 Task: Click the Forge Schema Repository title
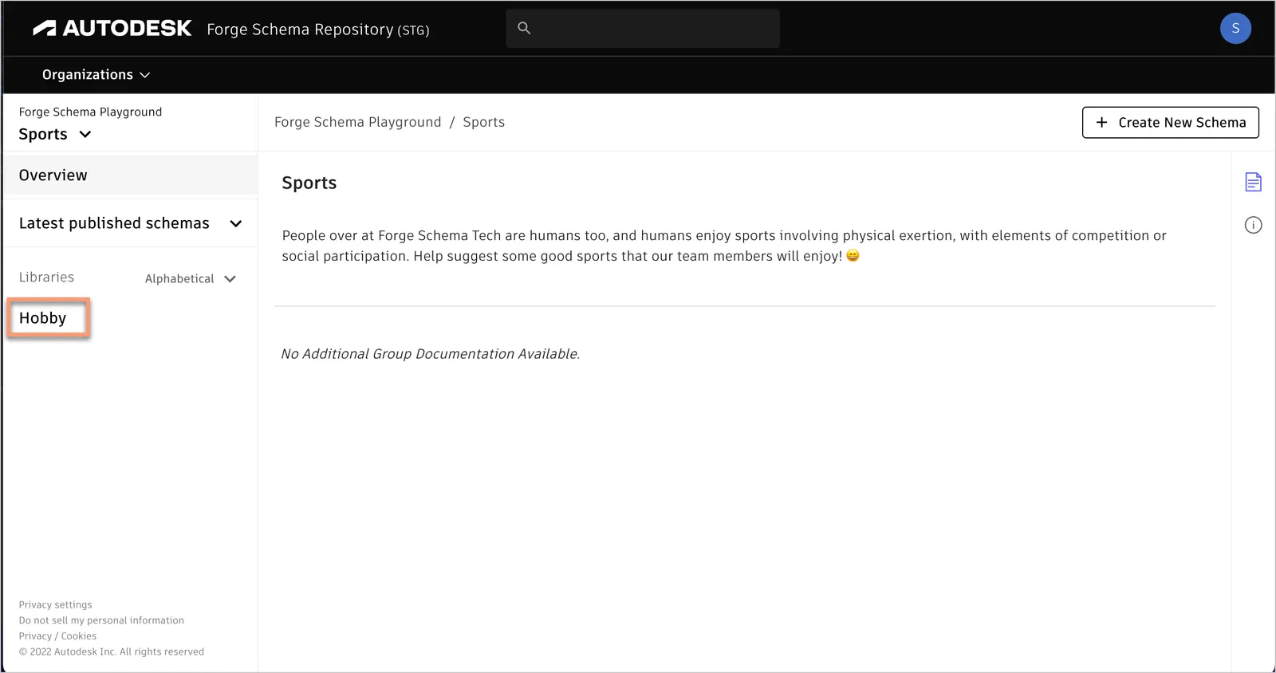click(x=317, y=30)
